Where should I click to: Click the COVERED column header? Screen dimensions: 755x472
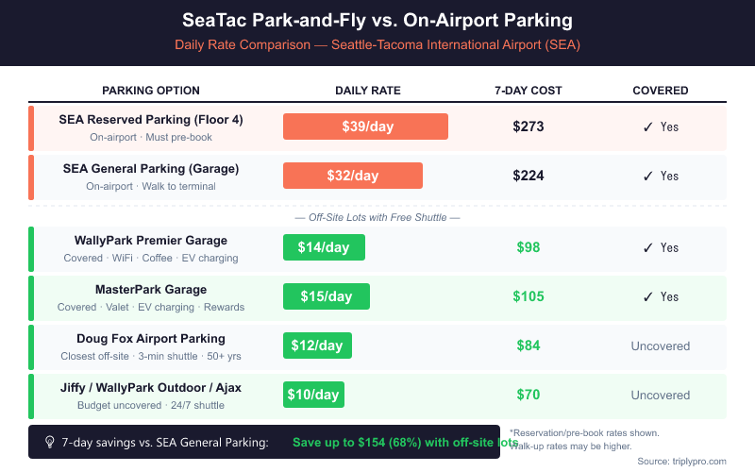point(661,91)
